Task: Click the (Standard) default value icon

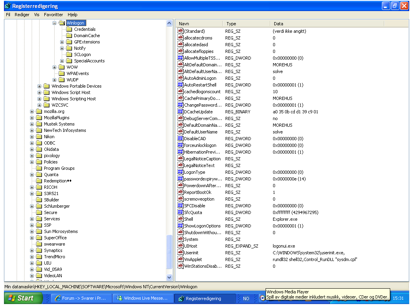Action: (180, 31)
